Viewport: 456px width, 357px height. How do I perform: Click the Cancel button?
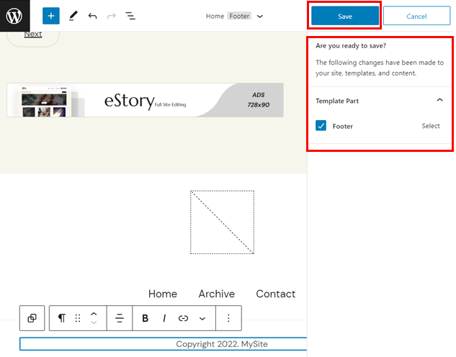click(x=416, y=16)
